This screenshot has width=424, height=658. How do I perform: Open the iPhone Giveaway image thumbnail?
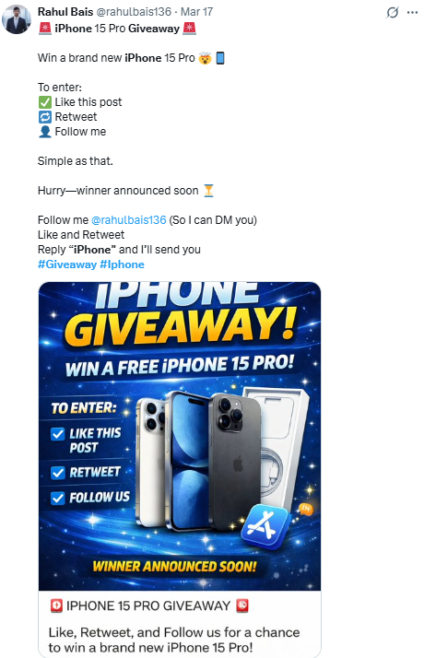tap(180, 436)
